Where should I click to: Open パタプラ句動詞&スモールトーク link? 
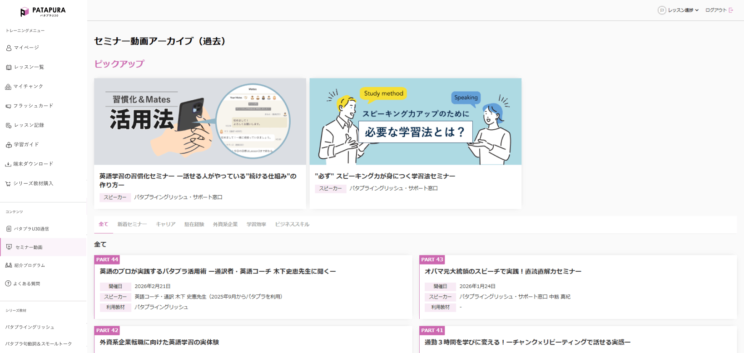39,344
